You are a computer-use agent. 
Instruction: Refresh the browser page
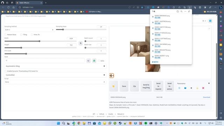pos(8,7)
